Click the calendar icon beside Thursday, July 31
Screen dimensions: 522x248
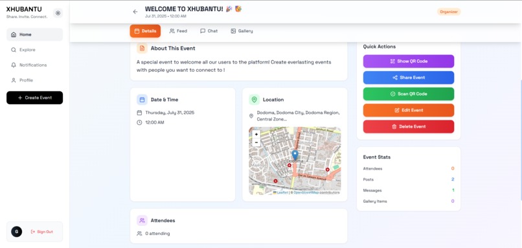(139, 113)
